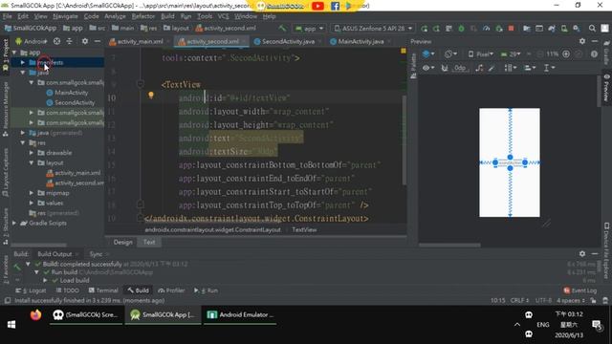
Task: Click Clear Constraints icon in preview toolbar
Action: point(479,68)
